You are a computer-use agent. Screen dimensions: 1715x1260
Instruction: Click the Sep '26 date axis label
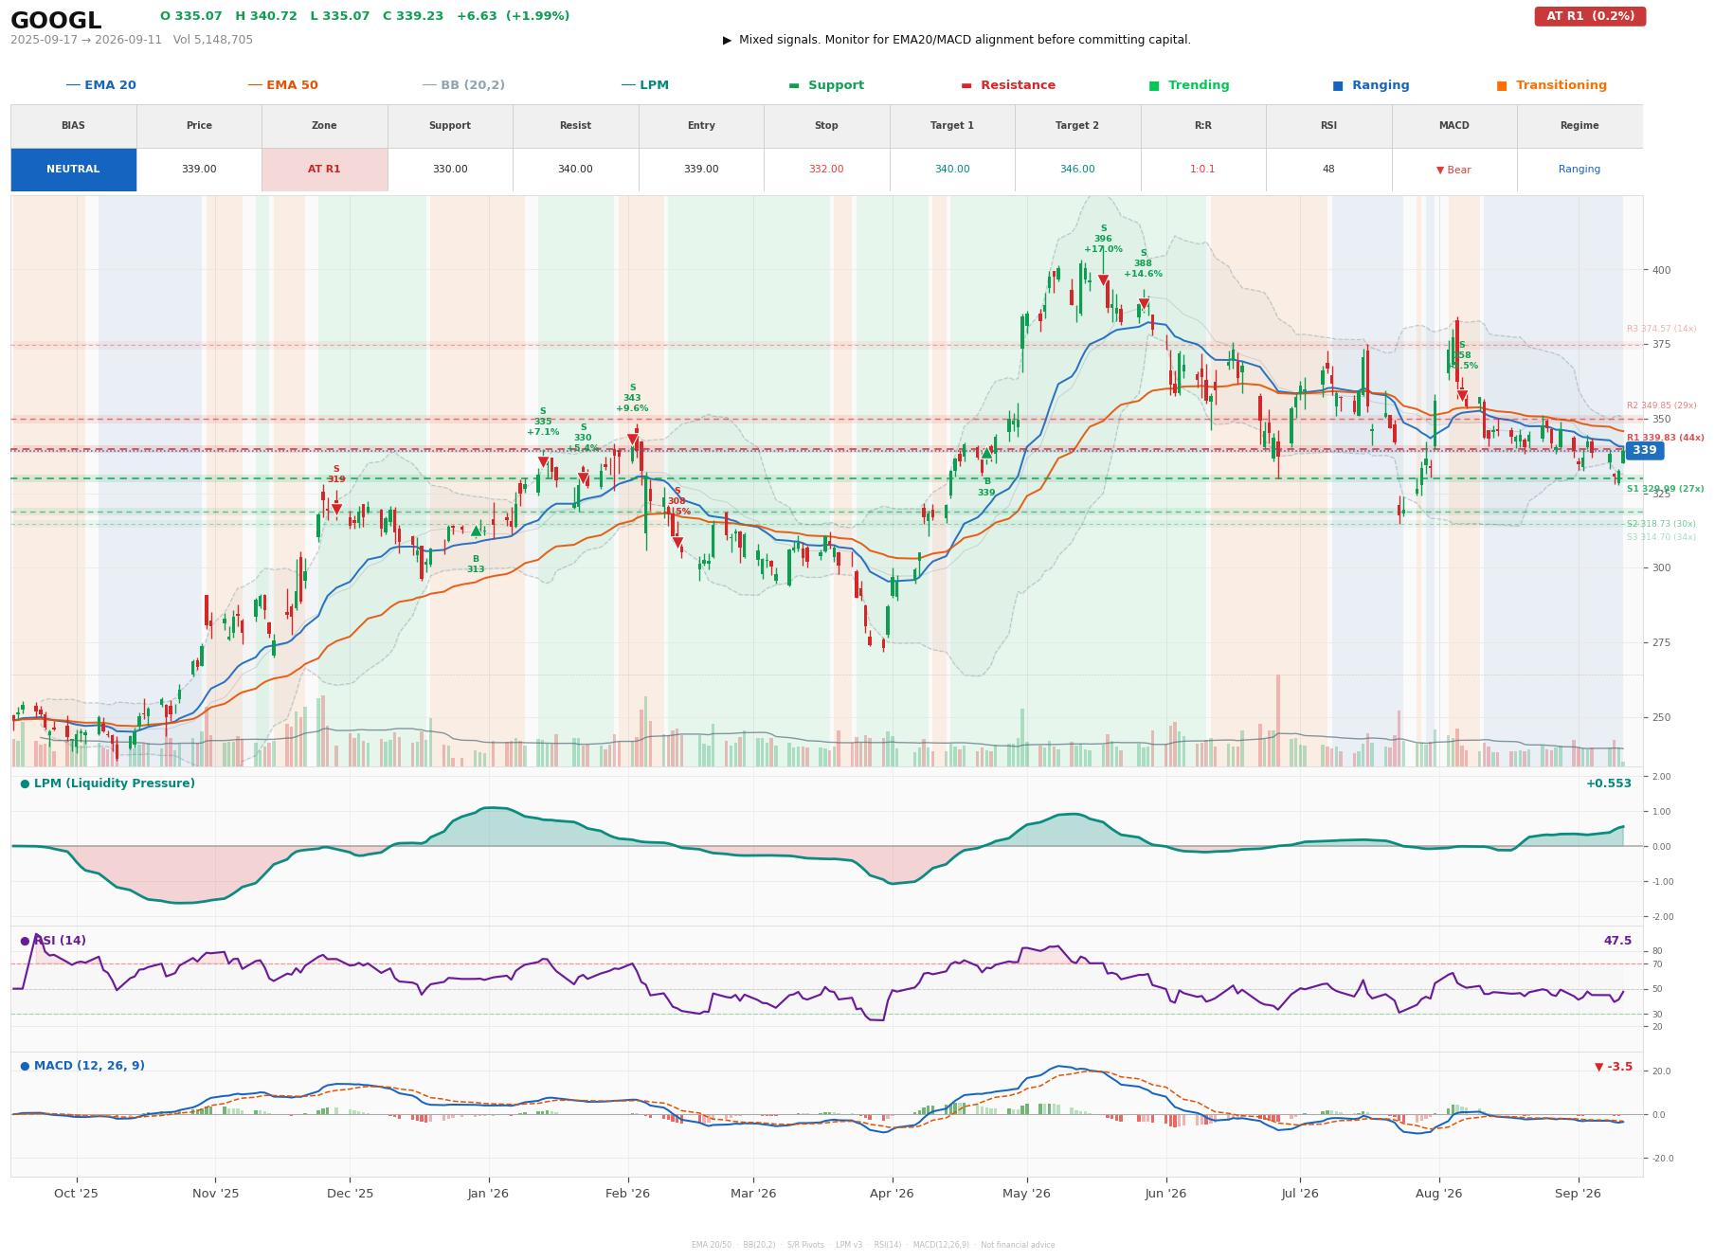coord(1578,1194)
